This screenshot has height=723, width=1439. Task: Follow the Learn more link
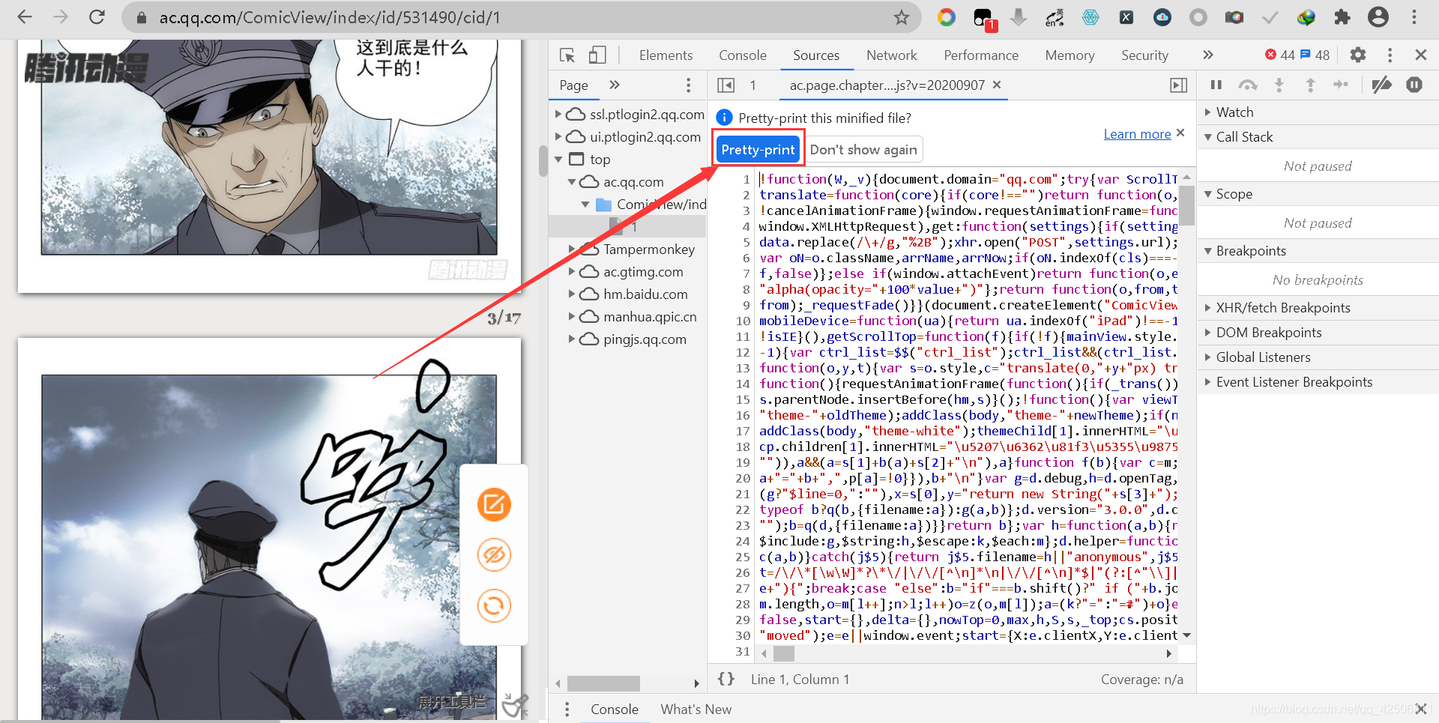(1137, 134)
